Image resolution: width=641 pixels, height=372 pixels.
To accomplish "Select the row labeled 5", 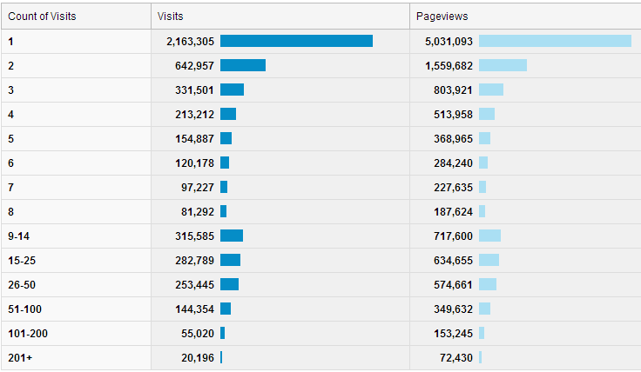I will tap(10, 138).
